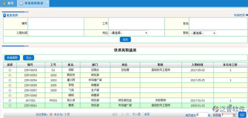Select the radio button for 郑毅 ZZRY0043

pos(10,70)
